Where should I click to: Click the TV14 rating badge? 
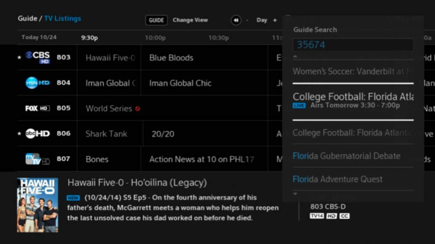point(317,216)
